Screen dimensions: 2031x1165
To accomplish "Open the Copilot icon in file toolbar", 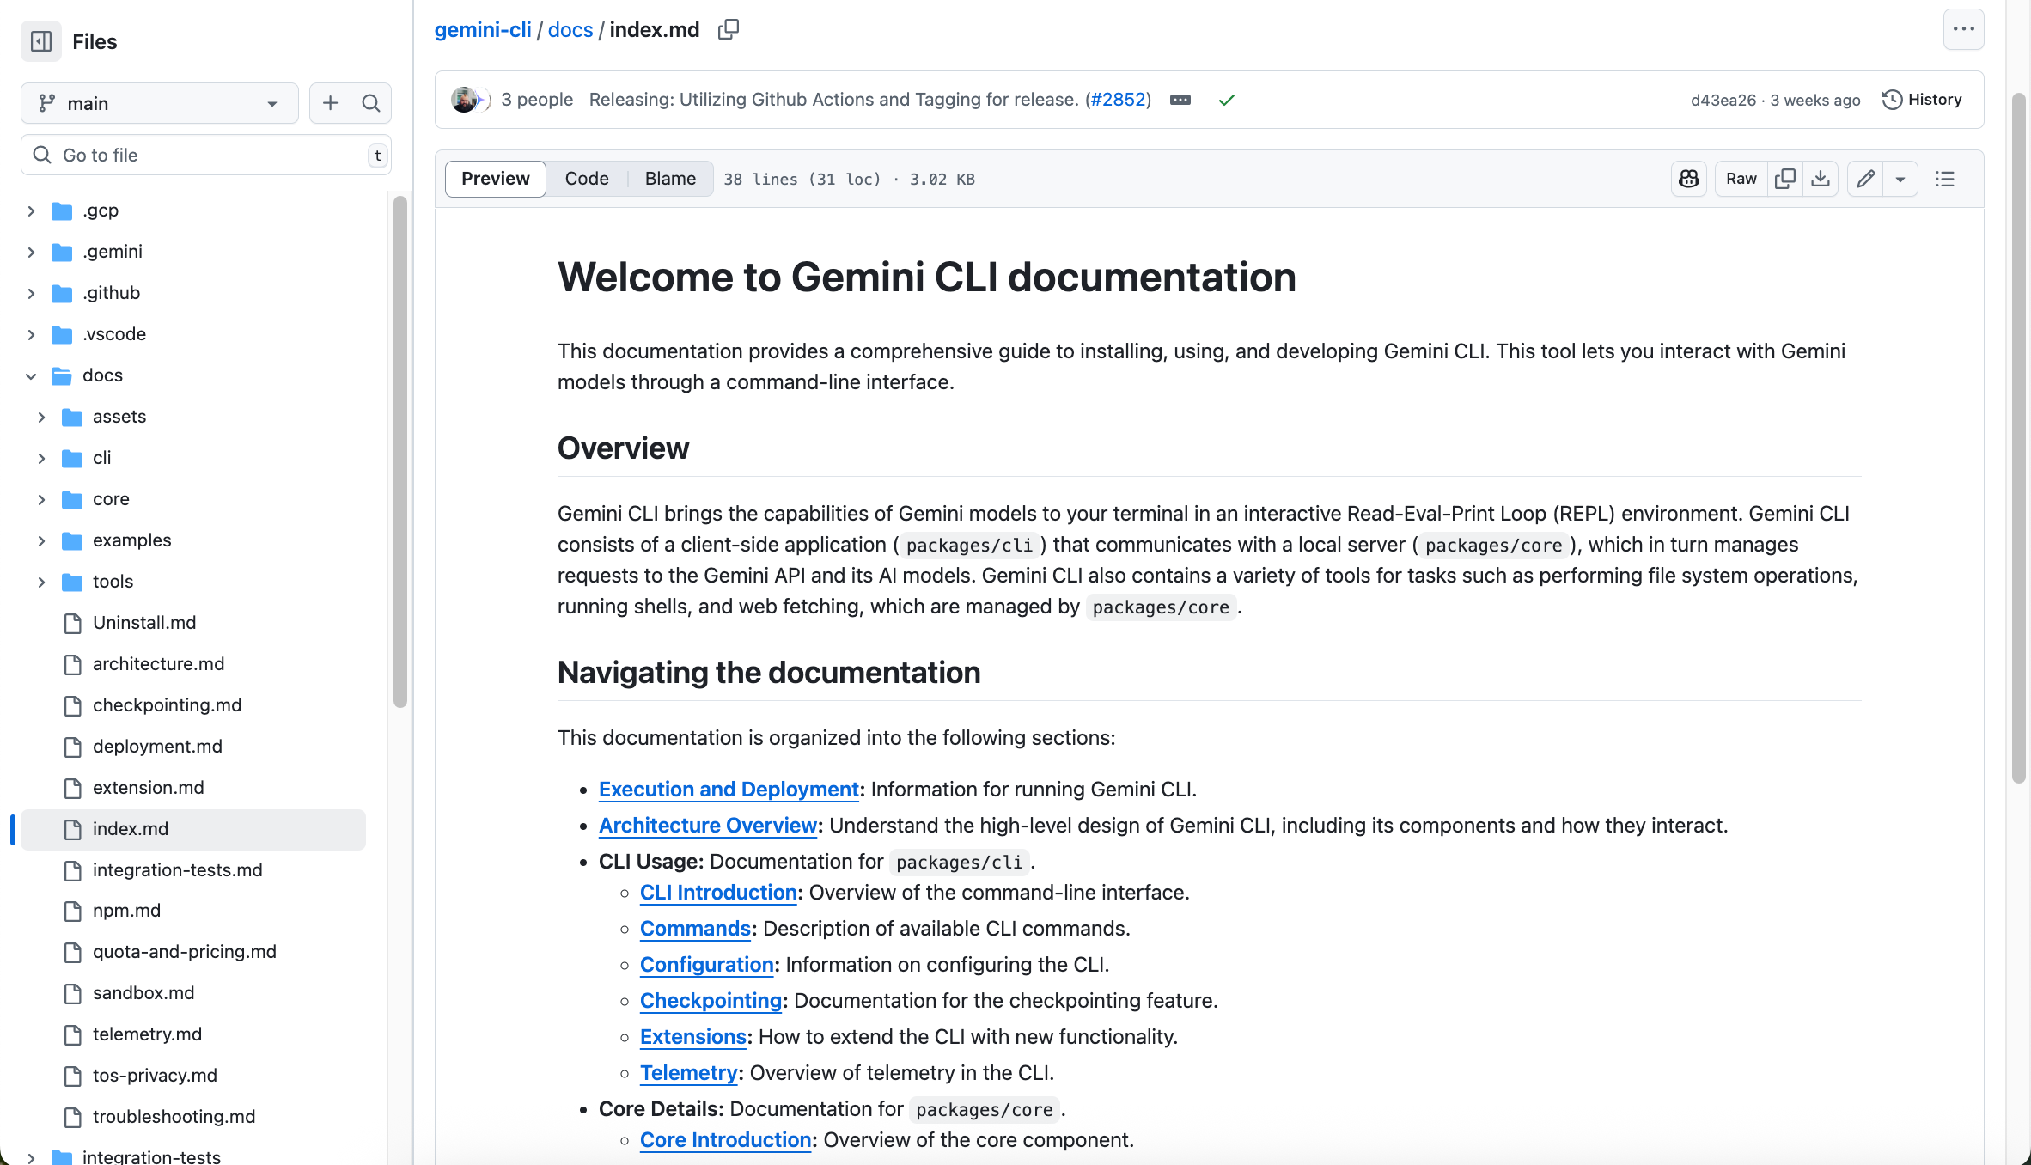I will [1688, 179].
